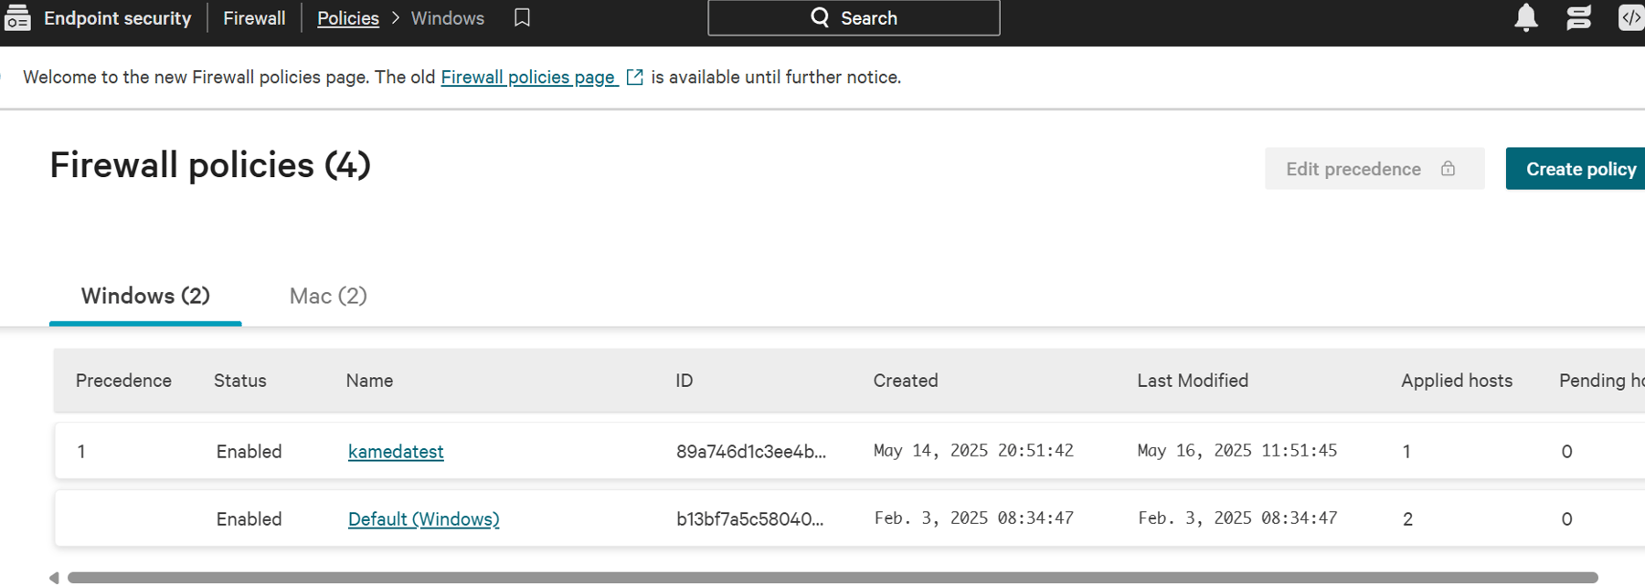Viewport: 1645px width, 586px height.
Task: Open the code brackets icon in top bar
Action: pos(1630,17)
